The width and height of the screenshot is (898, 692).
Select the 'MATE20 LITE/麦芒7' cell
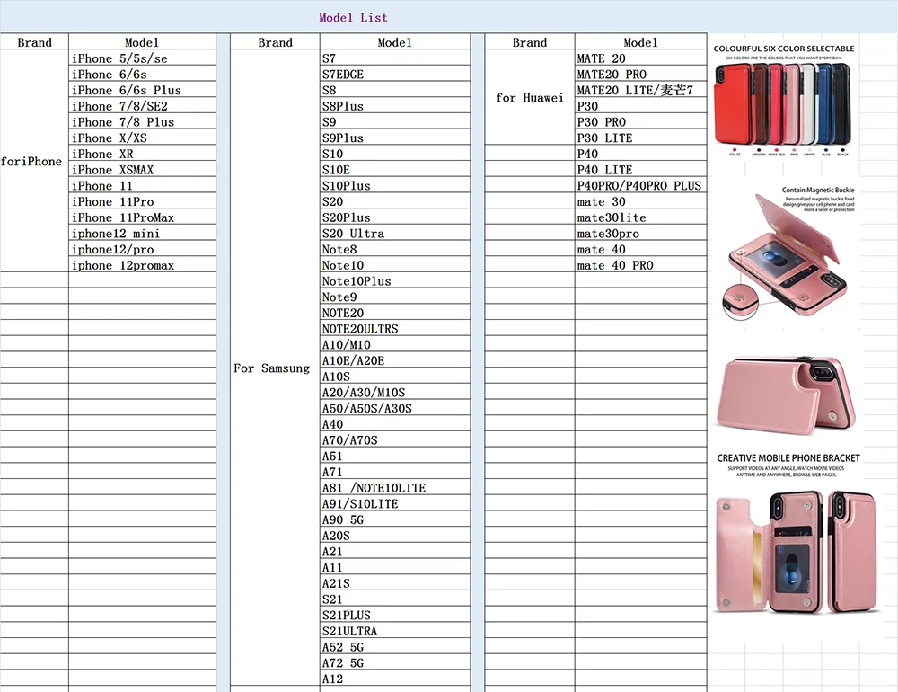point(641,90)
